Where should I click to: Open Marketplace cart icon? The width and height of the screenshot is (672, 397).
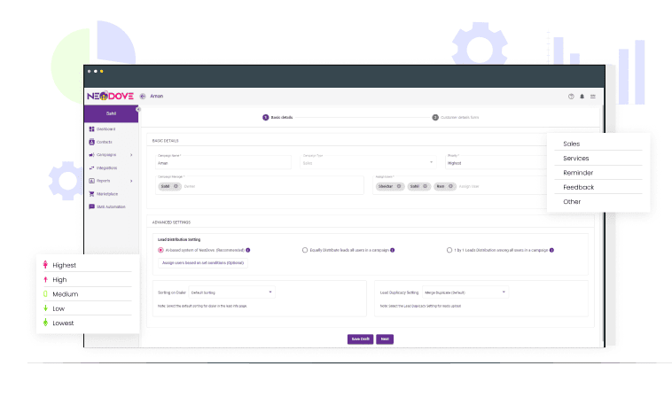[91, 193]
